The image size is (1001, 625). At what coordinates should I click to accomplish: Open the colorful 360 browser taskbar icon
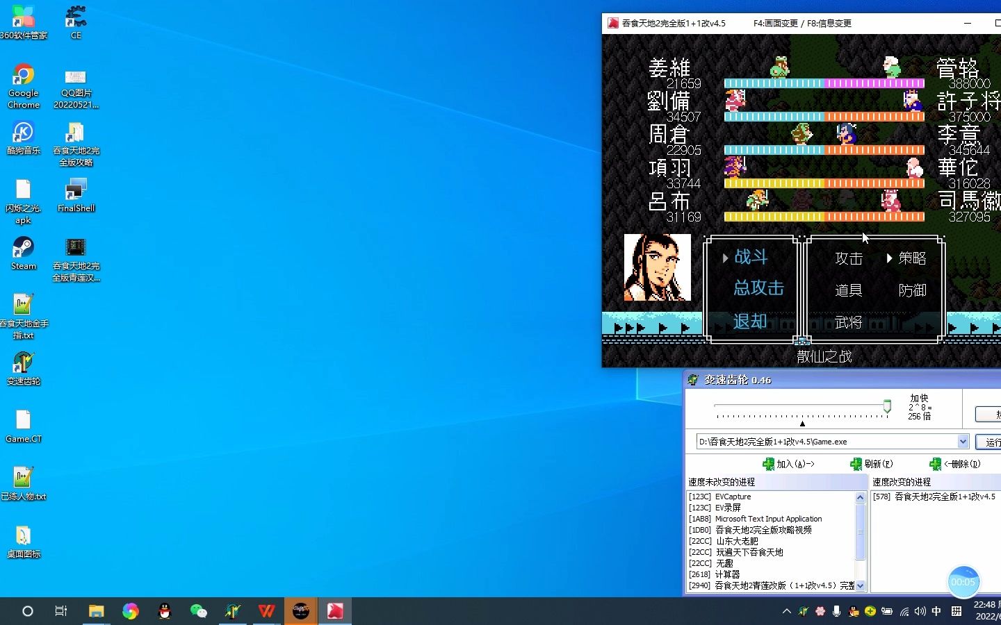(x=131, y=611)
